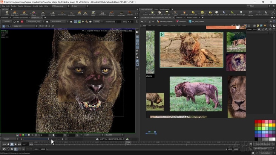Select the Groom shelf tool
This screenshot has width=276, height=155.
tap(80, 13)
